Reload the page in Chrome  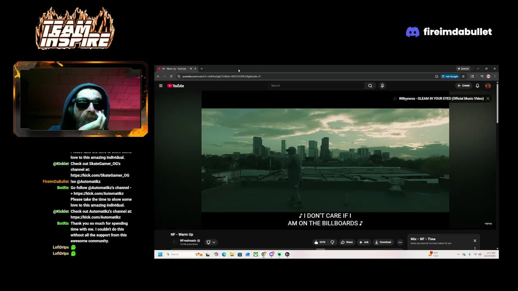[x=171, y=76]
